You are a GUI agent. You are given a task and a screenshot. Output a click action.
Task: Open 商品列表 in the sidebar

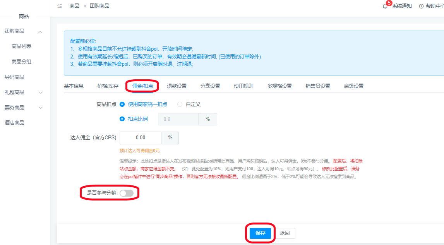pyautogui.click(x=21, y=46)
